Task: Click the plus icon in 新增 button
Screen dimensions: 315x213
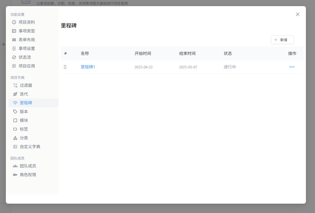Action: pos(276,40)
